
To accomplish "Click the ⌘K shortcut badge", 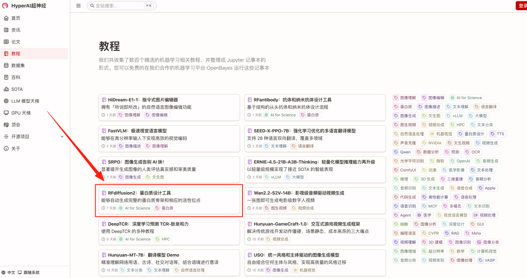I will point(148,6).
